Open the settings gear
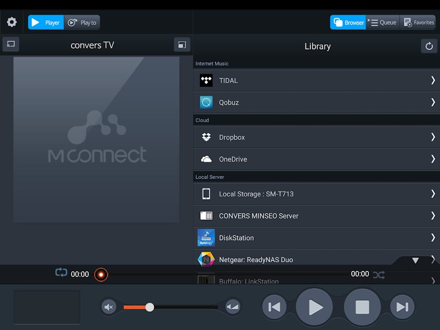The width and height of the screenshot is (440, 330). pyautogui.click(x=11, y=22)
